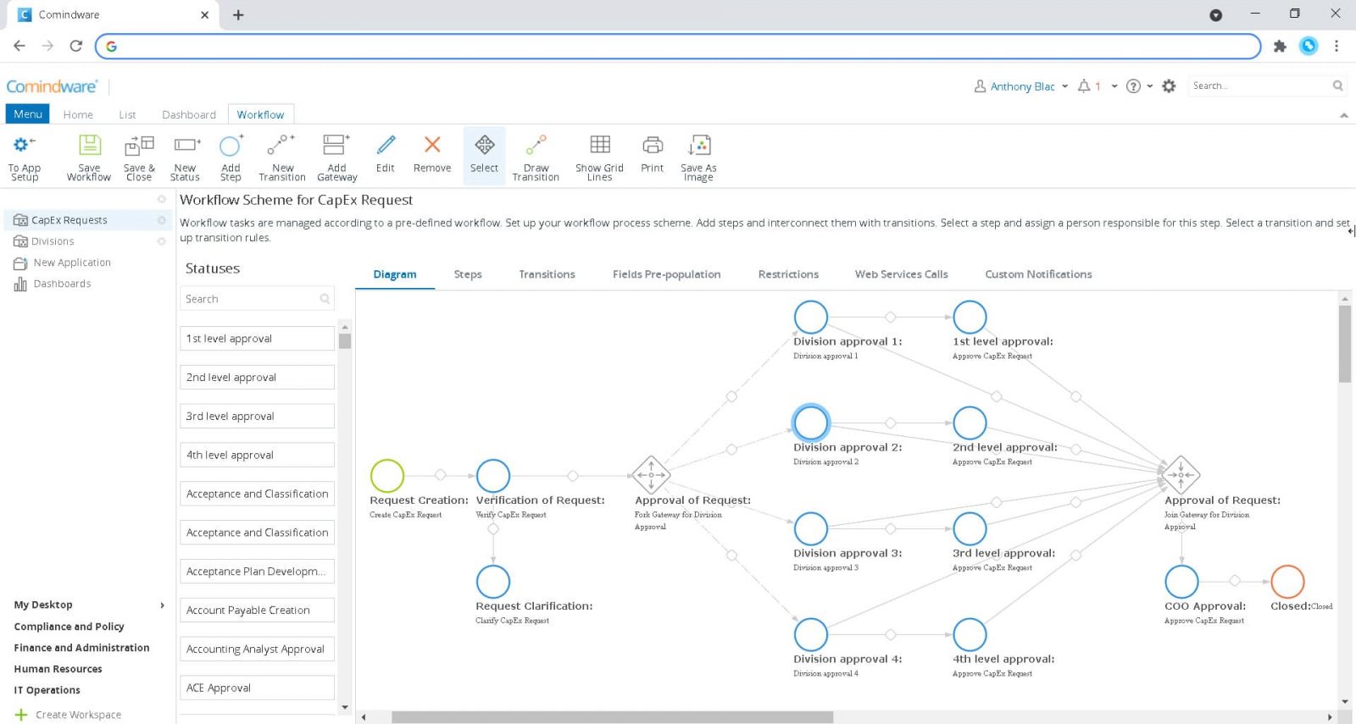Select the 2nd level approval status

pyautogui.click(x=257, y=378)
